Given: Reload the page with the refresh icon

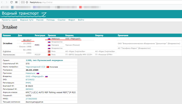Looking at the screenshot, I should 11,2.
